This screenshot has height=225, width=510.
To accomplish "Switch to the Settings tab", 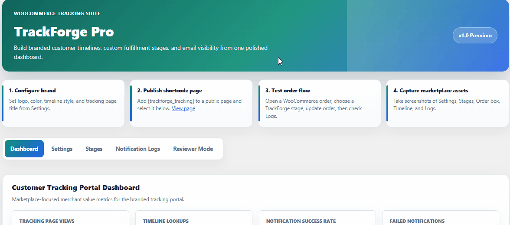I will [62, 149].
